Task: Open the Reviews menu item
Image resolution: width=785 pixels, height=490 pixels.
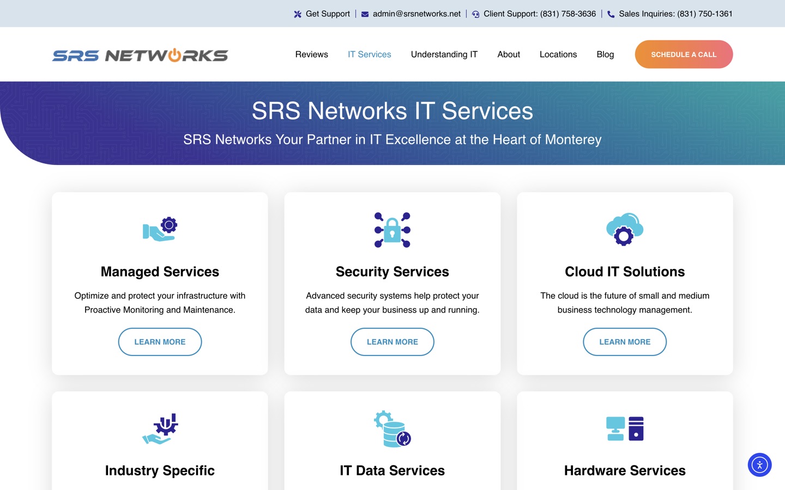Action: (312, 54)
